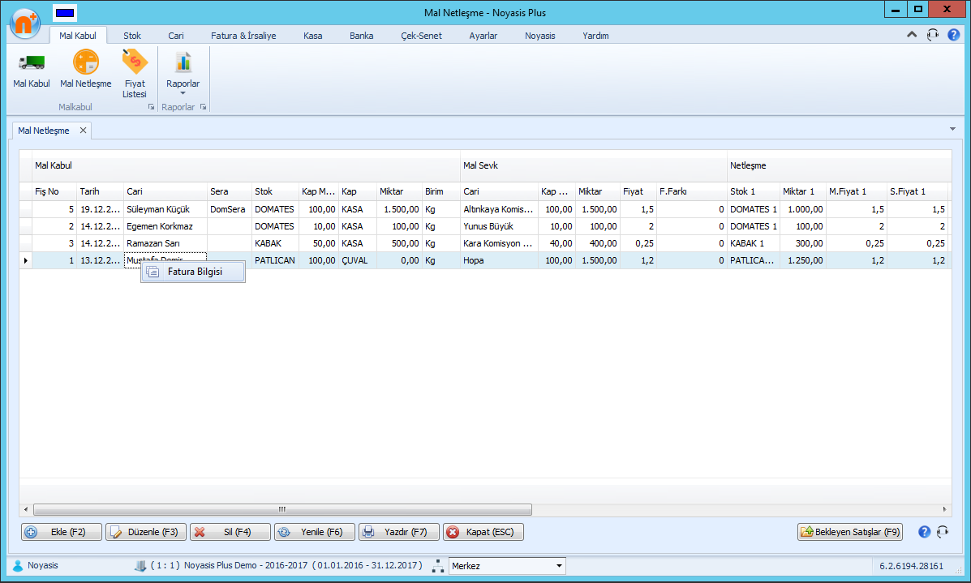Expand the Merkez branch dropdown
This screenshot has height=583, width=971.
tap(559, 566)
